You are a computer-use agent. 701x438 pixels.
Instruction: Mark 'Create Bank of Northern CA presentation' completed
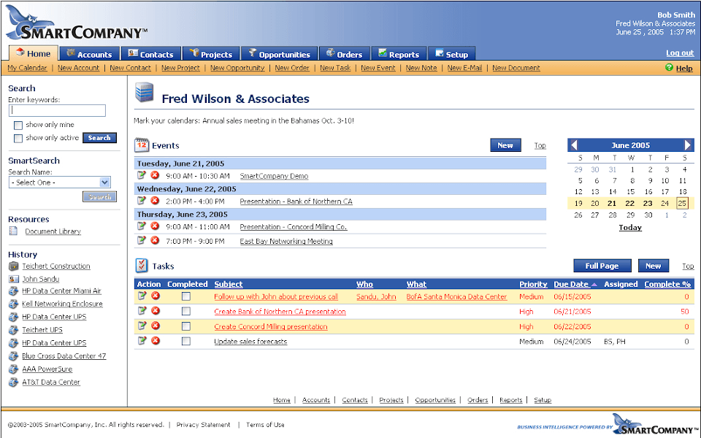point(186,311)
